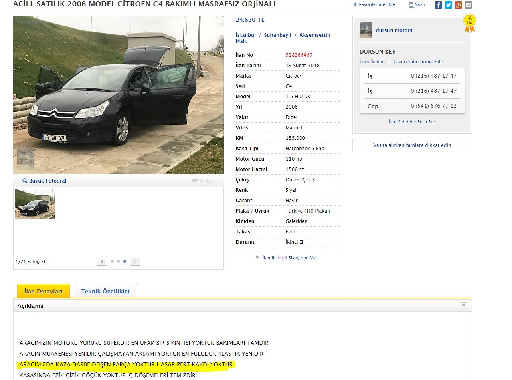Select the third photo pagination dot
The image size is (512, 380).
[125, 261]
